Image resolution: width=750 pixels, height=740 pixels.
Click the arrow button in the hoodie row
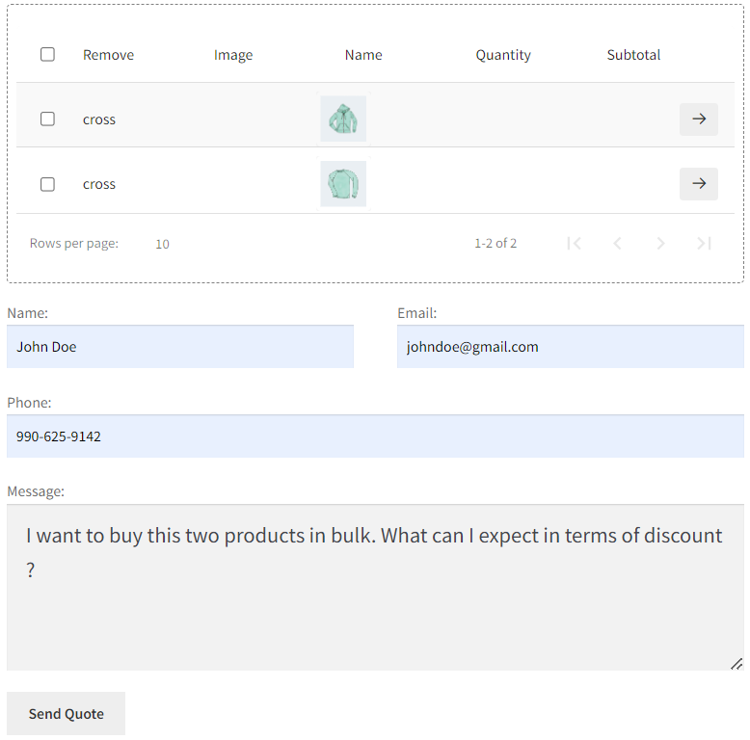pos(698,119)
